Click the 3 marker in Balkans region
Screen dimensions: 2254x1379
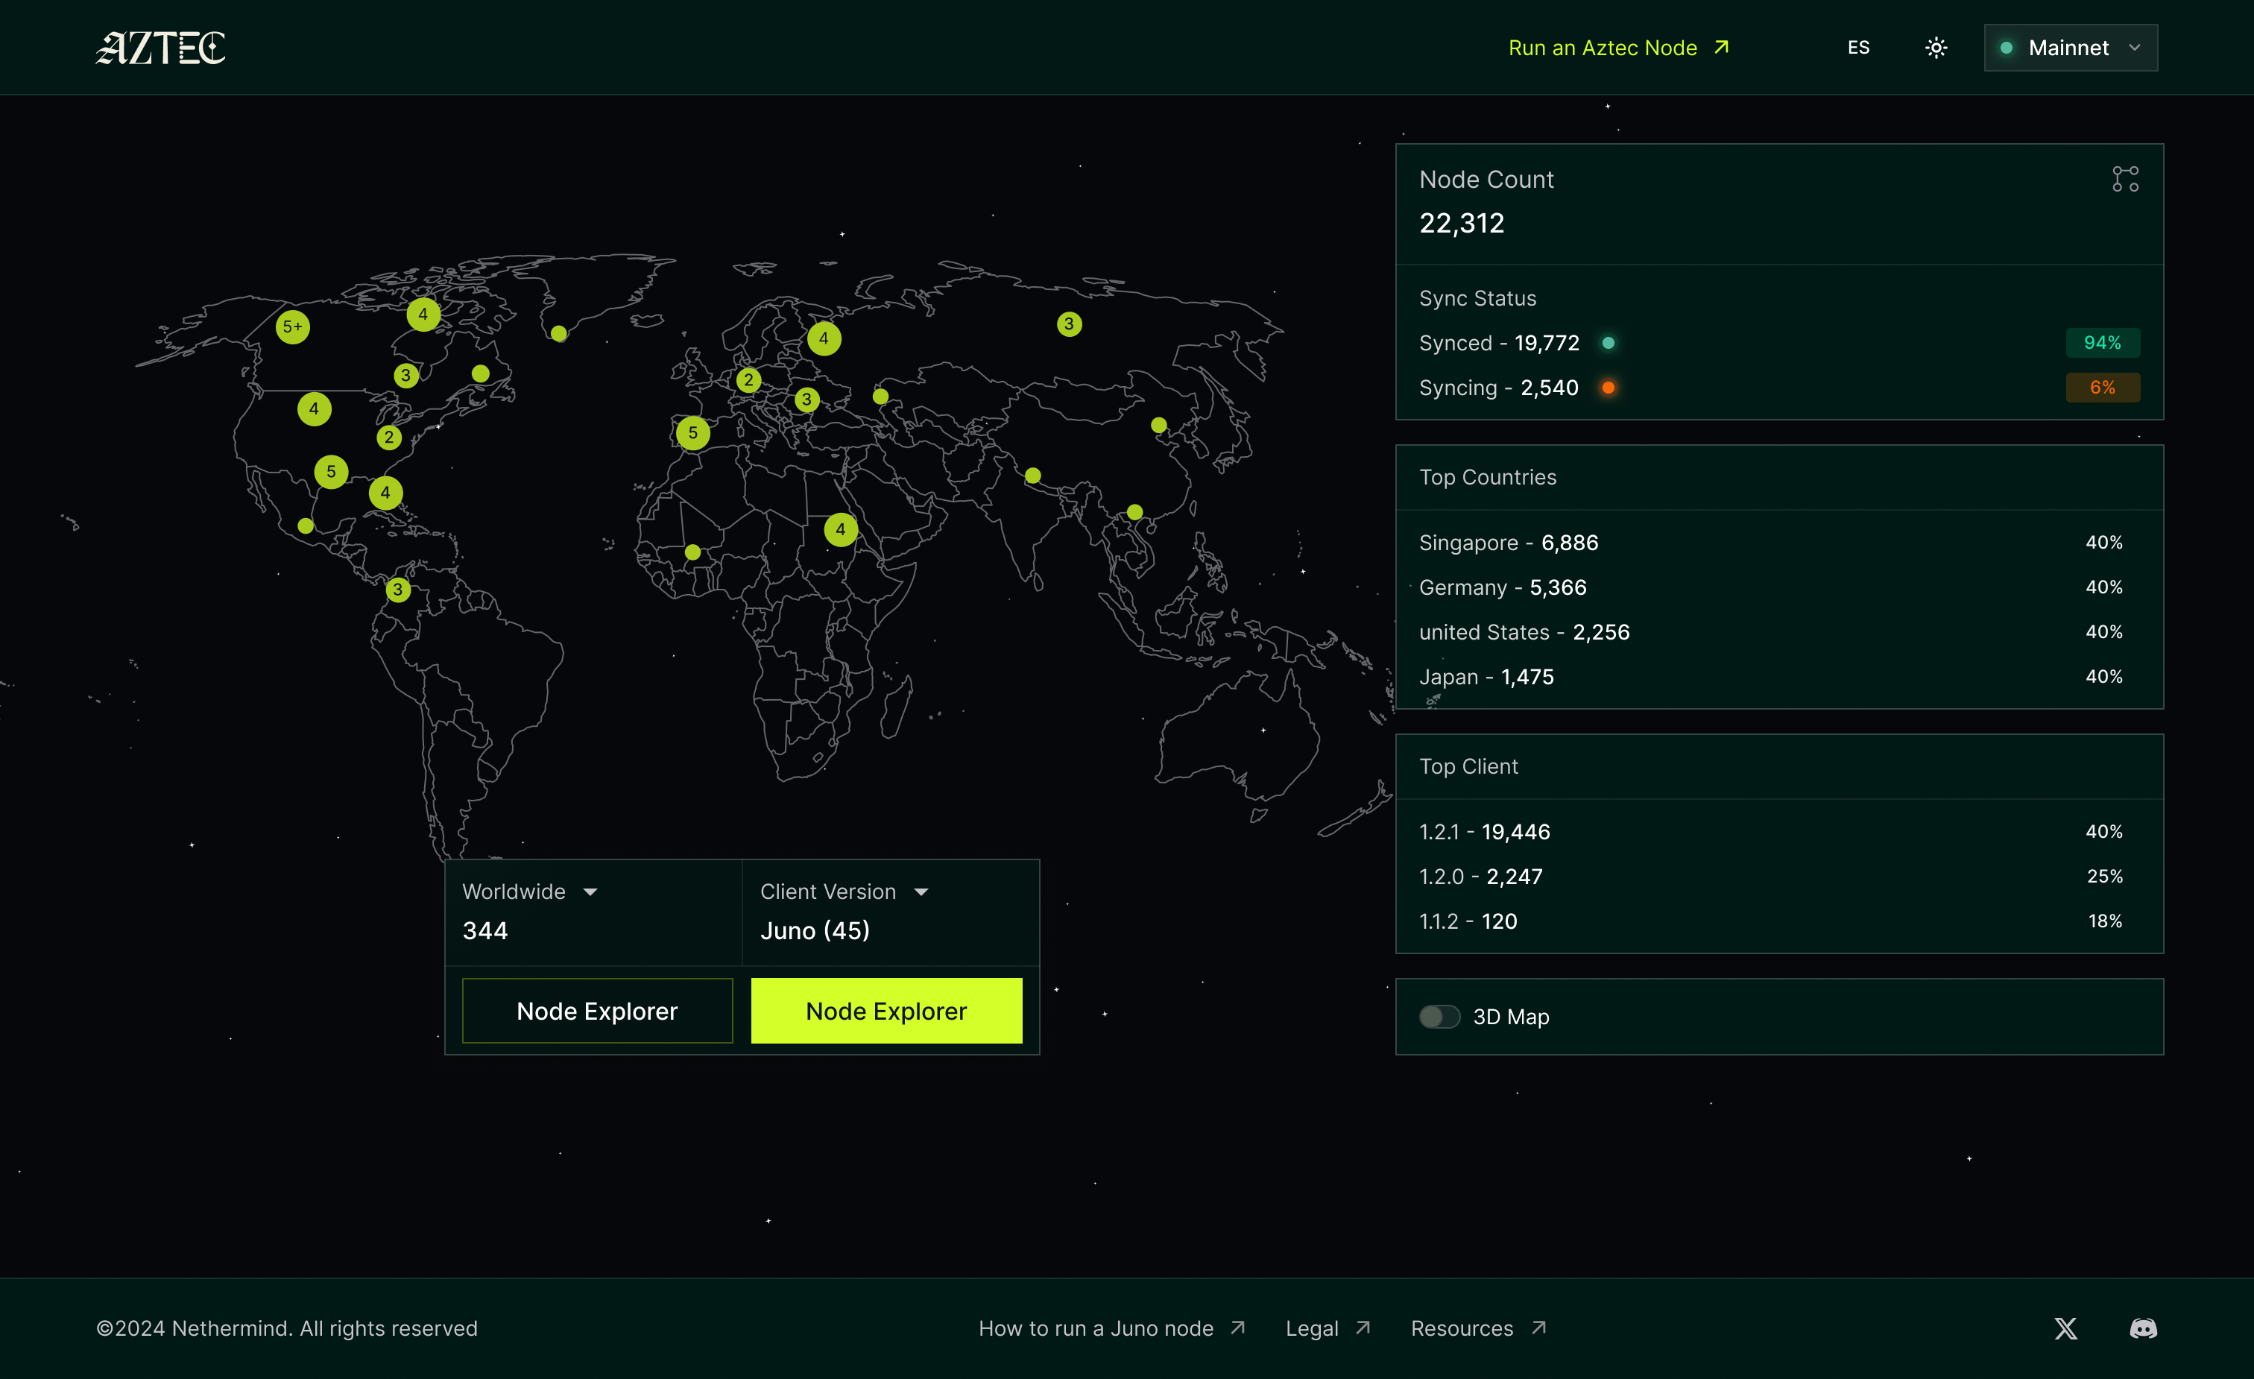[x=806, y=400]
